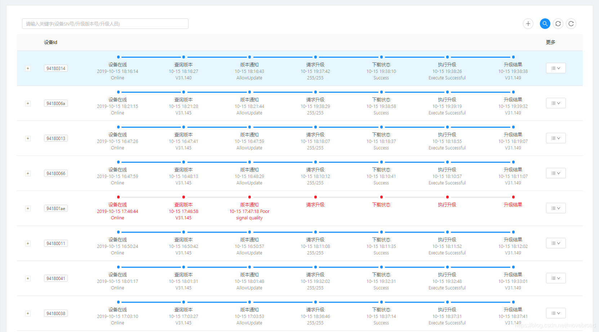Click the plus add button in toolbar
The height and width of the screenshot is (332, 599).
point(528,24)
